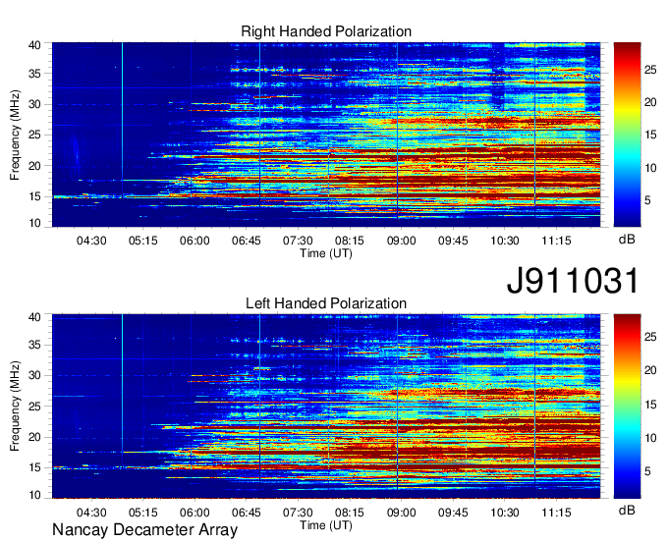Click the 20 MHz tick on the top plot

point(34,166)
